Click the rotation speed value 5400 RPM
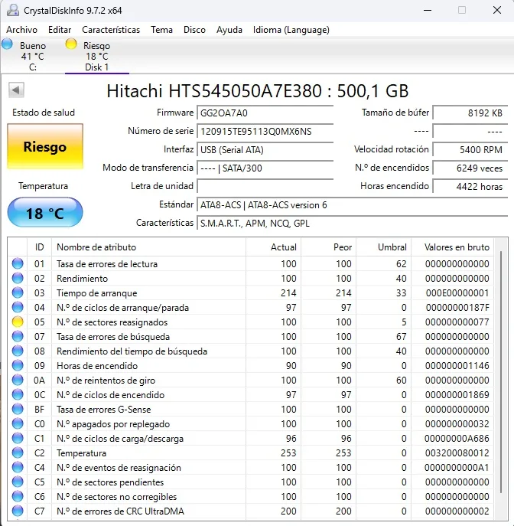 [x=470, y=150]
